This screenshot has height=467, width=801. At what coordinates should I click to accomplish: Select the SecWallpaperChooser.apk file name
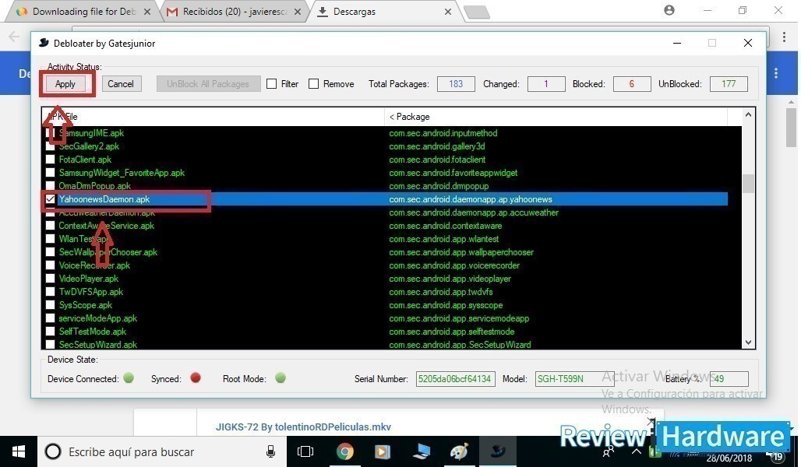[x=108, y=252]
